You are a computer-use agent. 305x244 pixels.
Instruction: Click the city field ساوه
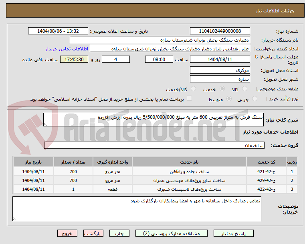click(x=220, y=79)
